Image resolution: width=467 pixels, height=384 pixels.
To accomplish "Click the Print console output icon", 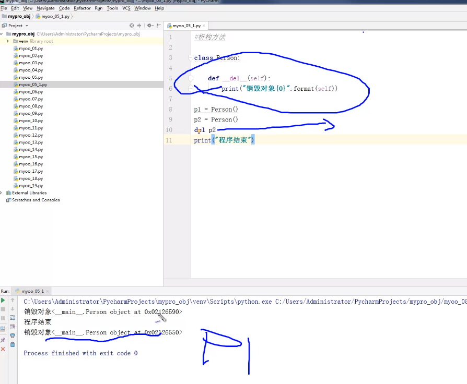I will coord(13,335).
